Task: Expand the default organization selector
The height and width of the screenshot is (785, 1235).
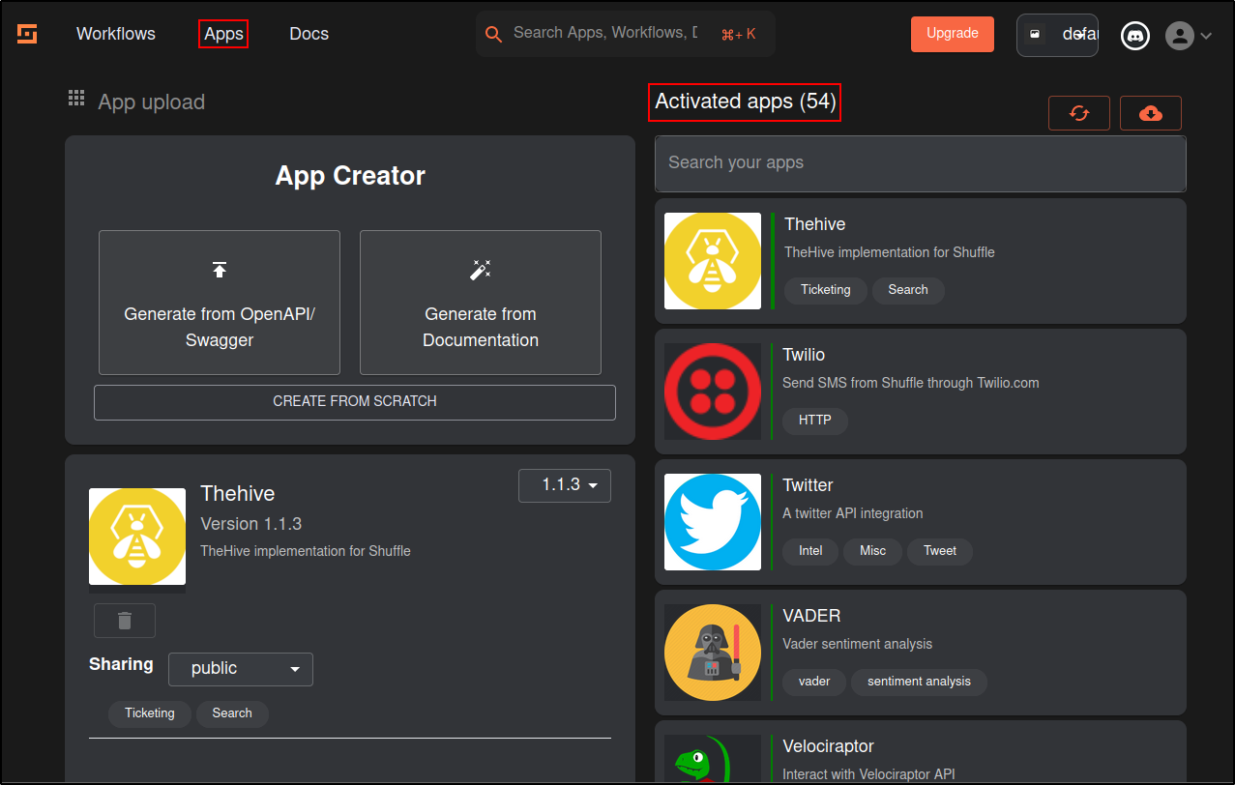Action: pyautogui.click(x=1056, y=35)
